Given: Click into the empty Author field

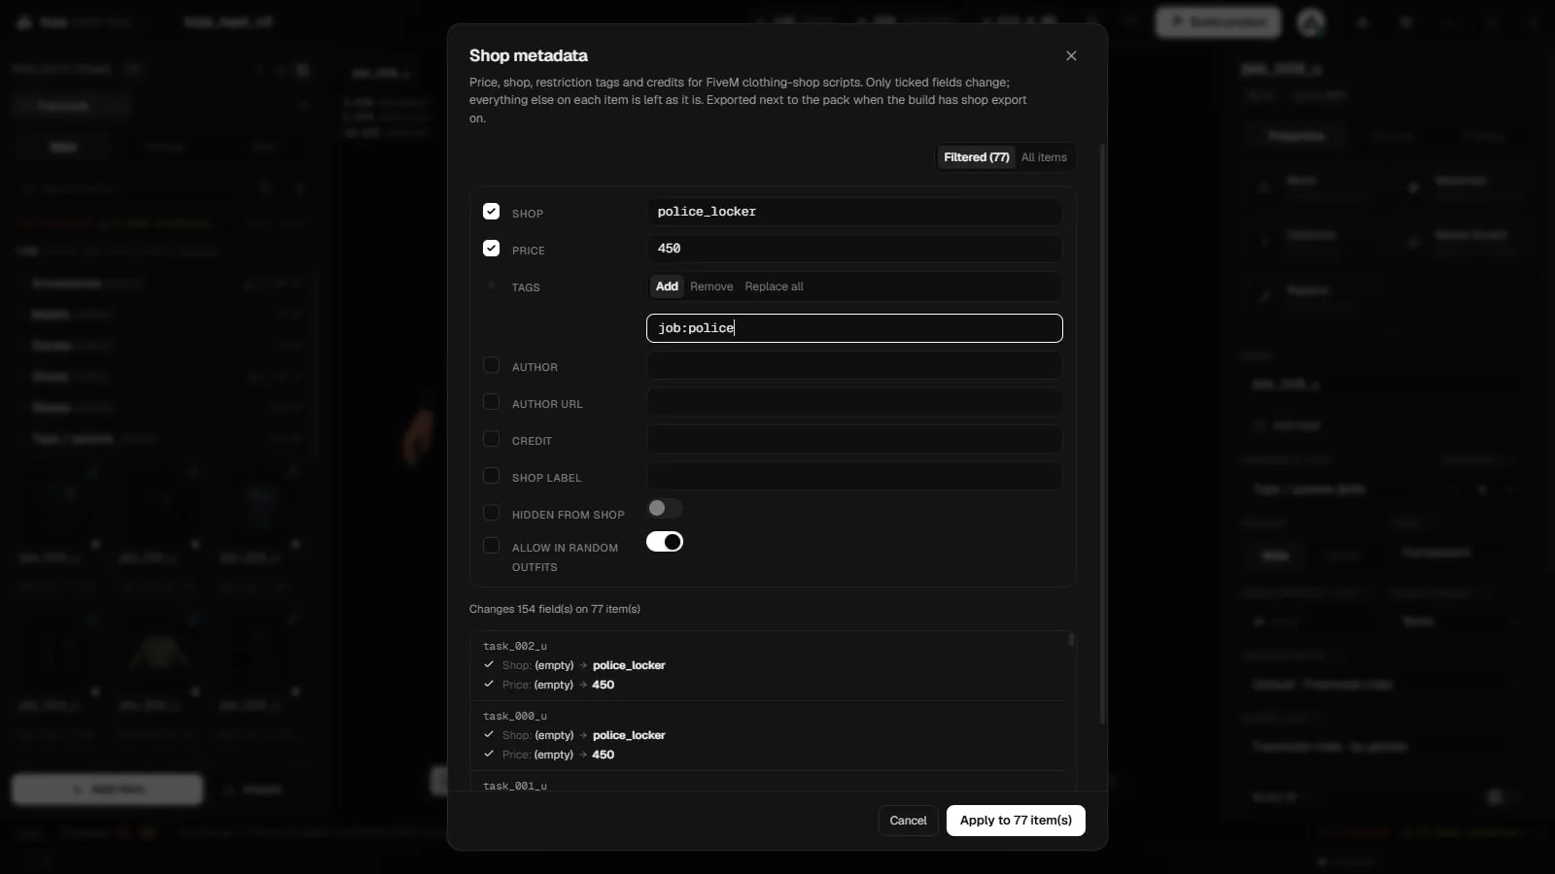Looking at the screenshot, I should pos(854,365).
